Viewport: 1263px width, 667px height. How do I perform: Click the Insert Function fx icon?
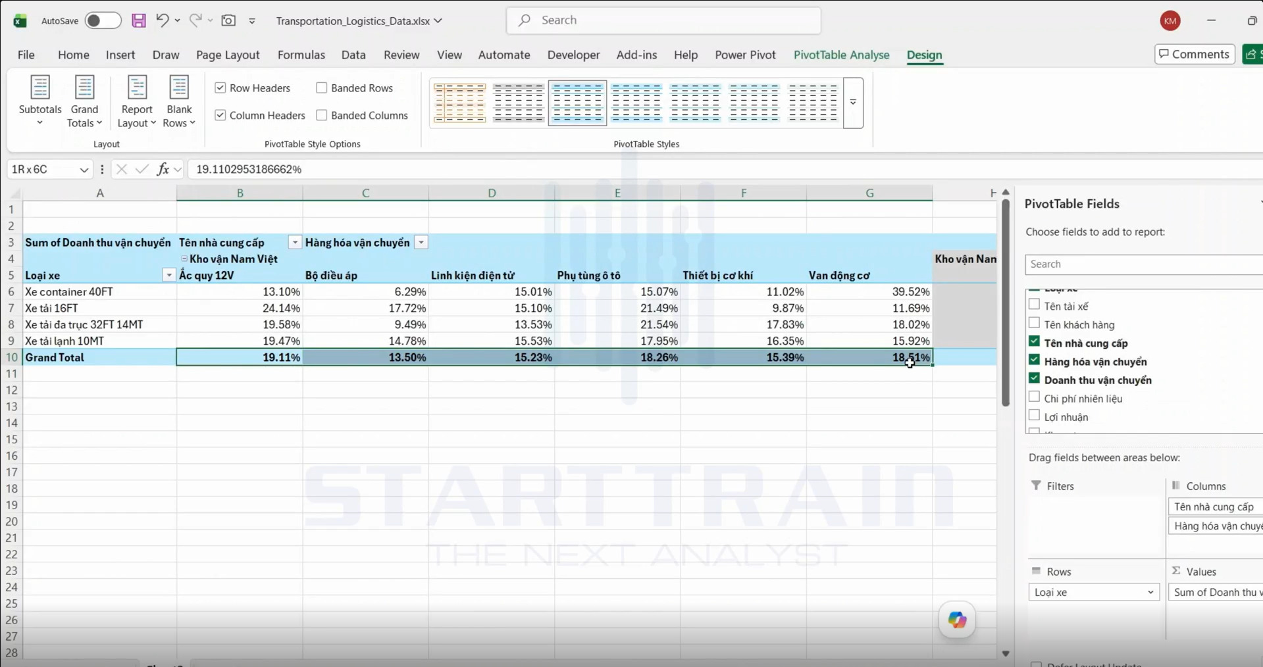pos(163,169)
